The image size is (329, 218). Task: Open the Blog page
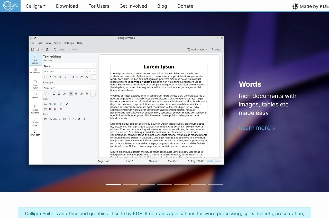pos(162,6)
